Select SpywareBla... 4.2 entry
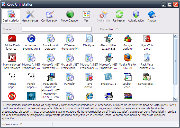Screen dimensions: 180x128 click(147, 81)
